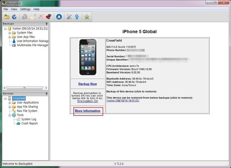
Task: Open the File menu
Action: point(5,9)
